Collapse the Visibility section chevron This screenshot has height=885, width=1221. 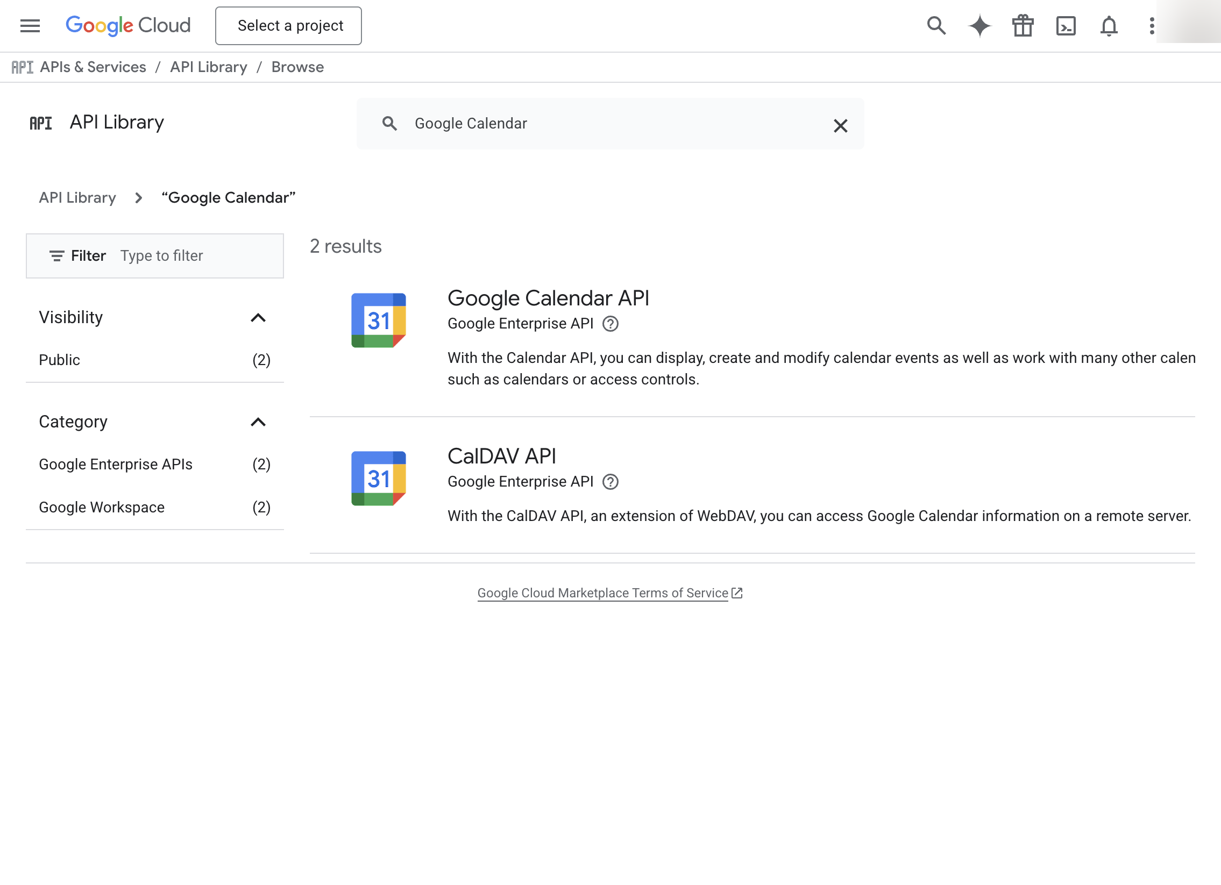[258, 318]
